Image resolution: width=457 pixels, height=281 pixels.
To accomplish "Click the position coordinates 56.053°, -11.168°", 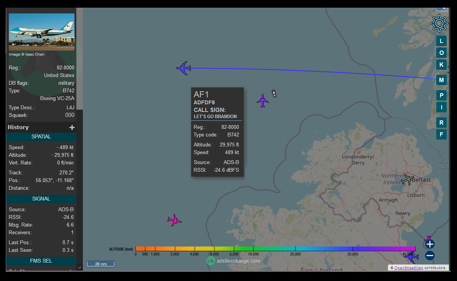I will click(54, 180).
